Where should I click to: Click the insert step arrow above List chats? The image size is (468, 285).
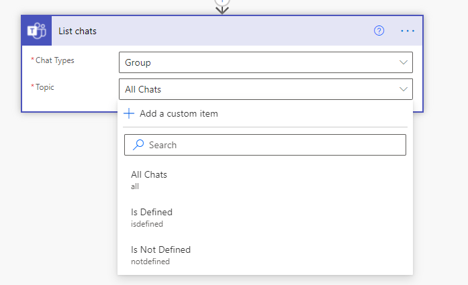222,7
